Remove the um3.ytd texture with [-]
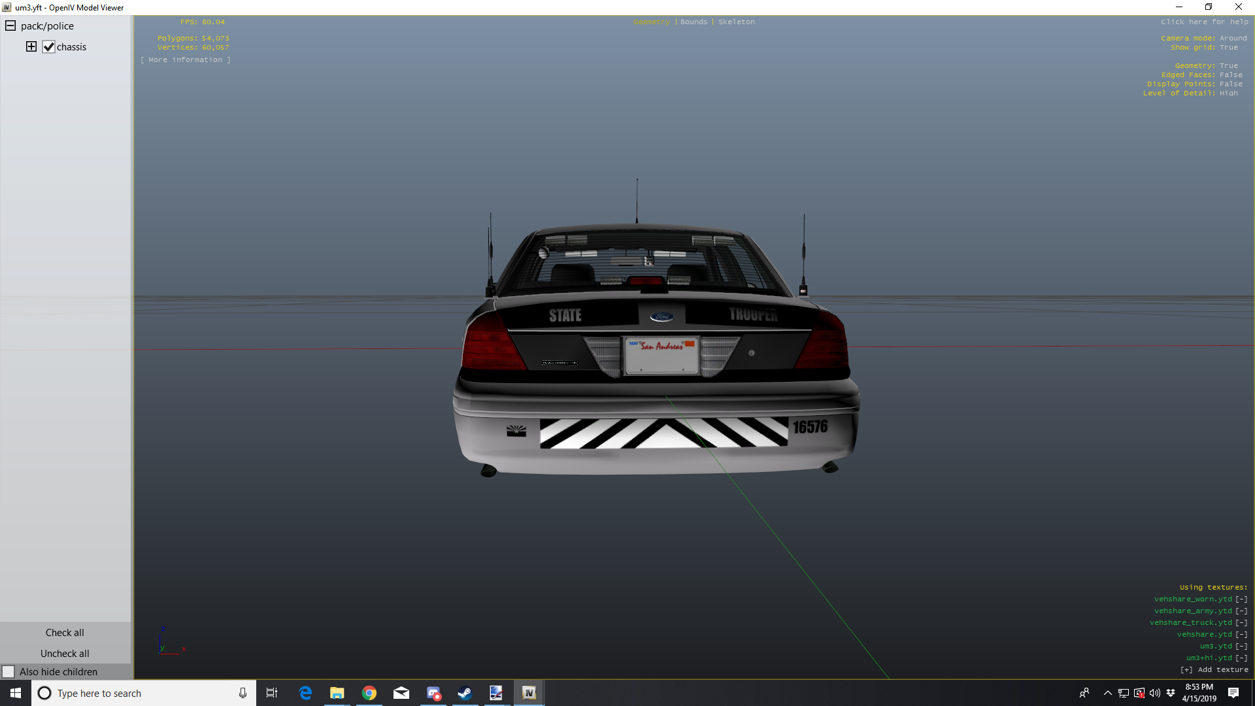This screenshot has height=706, width=1255. point(1241,646)
